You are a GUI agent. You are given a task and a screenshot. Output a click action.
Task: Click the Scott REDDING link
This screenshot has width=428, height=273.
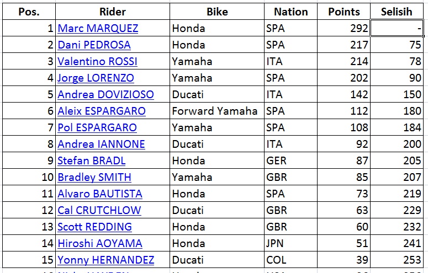point(94,227)
